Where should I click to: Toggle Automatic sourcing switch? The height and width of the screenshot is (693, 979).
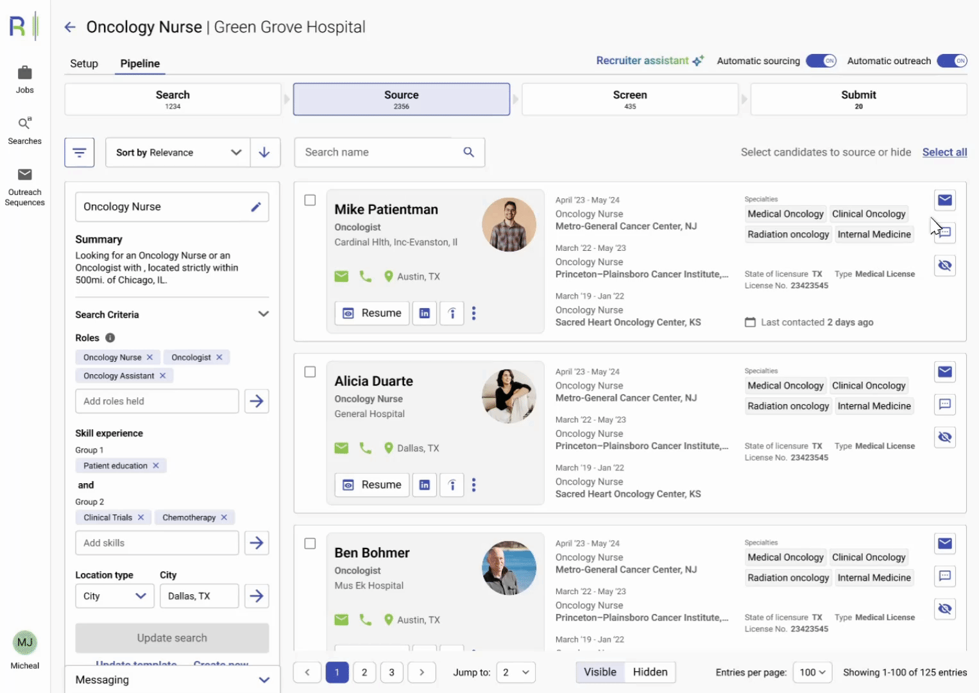821,61
